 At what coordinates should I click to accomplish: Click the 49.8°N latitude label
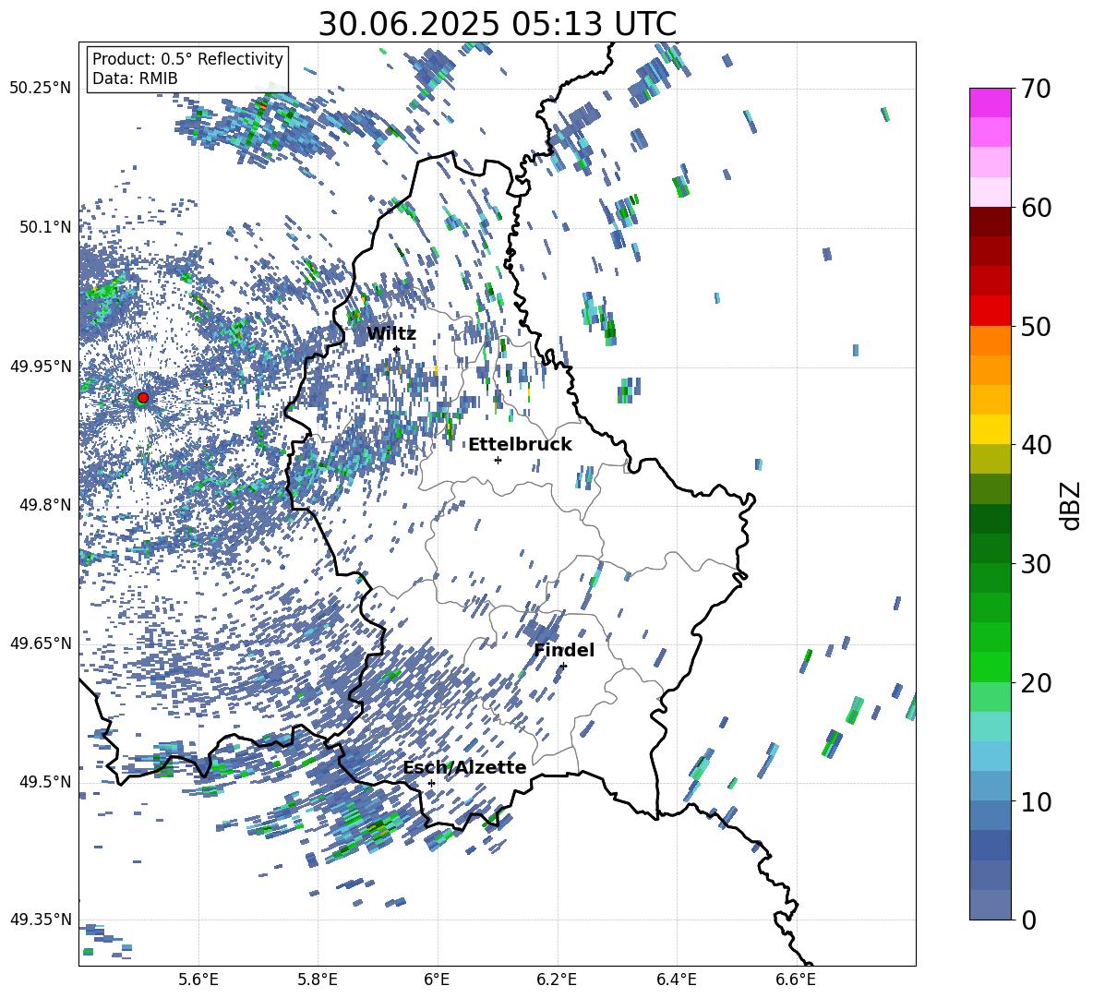tap(45, 505)
